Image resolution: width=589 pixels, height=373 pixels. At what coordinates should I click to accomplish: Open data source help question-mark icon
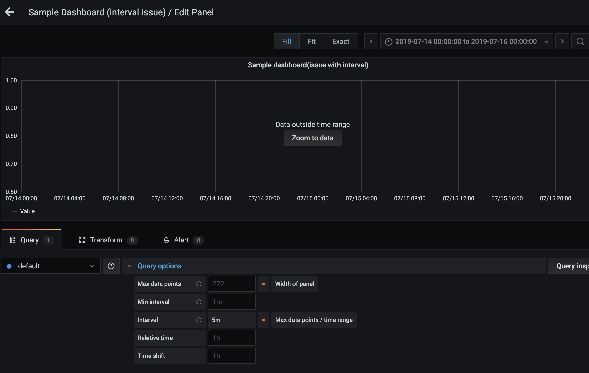point(111,266)
